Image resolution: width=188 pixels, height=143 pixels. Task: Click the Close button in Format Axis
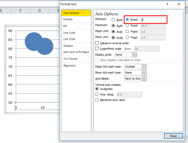tap(173, 136)
